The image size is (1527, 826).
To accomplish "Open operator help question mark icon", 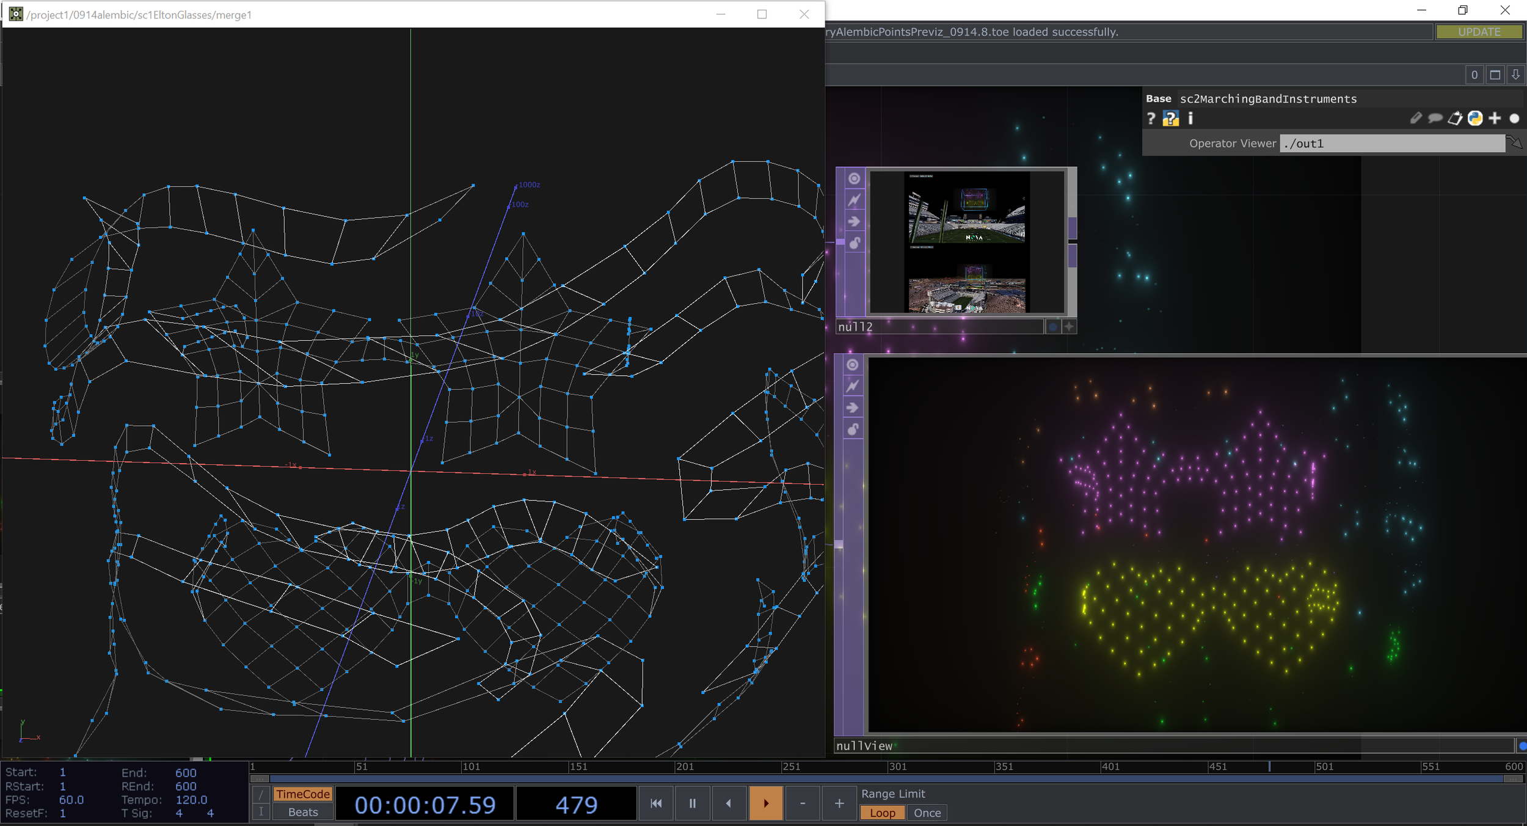I will click(1151, 119).
